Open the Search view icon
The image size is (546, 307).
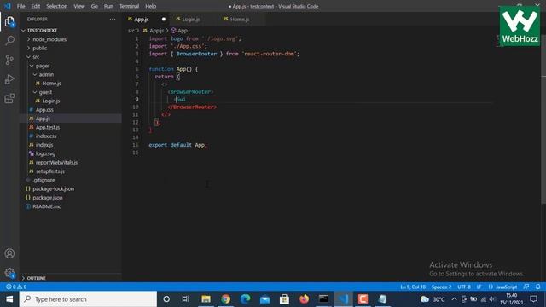click(9, 40)
